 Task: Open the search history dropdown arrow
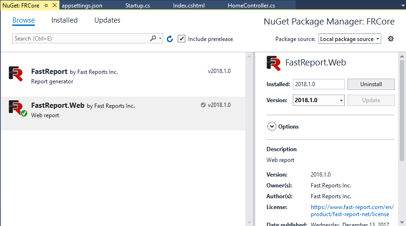160,39
